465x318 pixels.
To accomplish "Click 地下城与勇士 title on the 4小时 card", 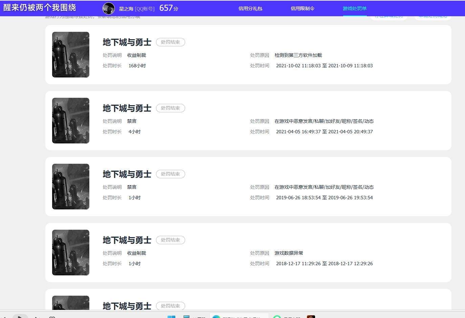I will (x=127, y=108).
